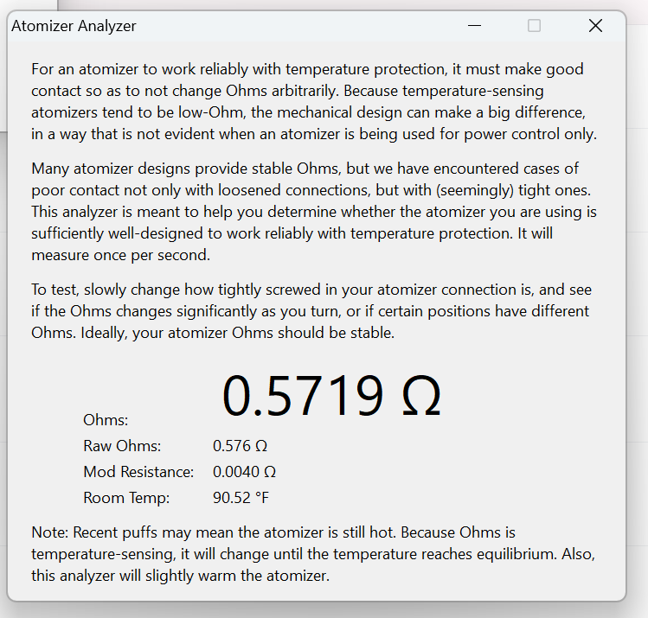Select the Mod Resistance: label
Image resolution: width=648 pixels, height=618 pixels.
coord(138,472)
